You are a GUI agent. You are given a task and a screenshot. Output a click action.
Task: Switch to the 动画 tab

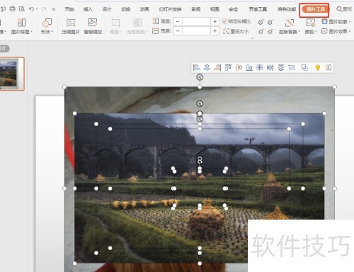pos(144,9)
